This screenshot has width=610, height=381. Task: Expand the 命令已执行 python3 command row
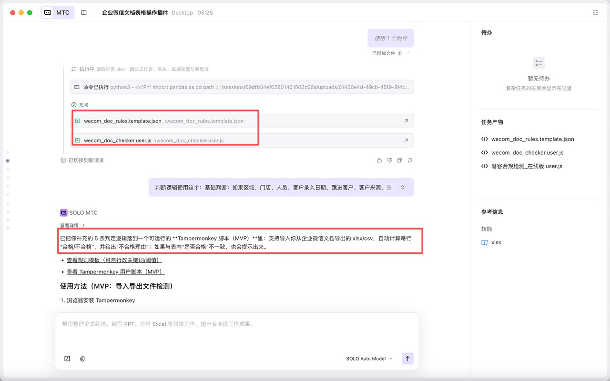242,87
